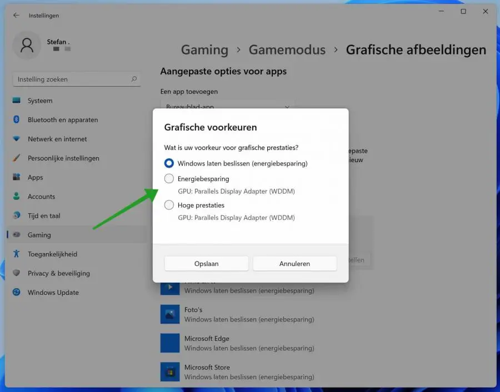Select the Energiebesparing radio button
The image size is (500, 392).
[169, 178]
